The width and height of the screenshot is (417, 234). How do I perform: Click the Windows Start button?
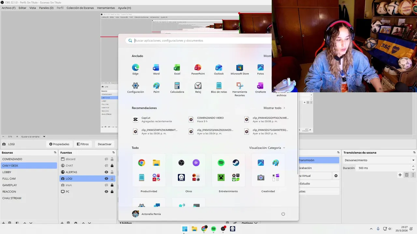[185, 229]
